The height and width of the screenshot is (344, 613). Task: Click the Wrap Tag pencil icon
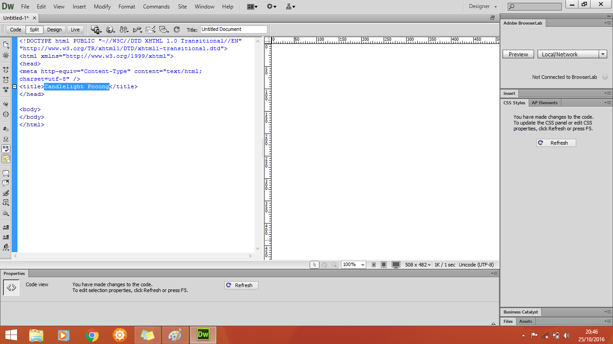pyautogui.click(x=6, y=193)
